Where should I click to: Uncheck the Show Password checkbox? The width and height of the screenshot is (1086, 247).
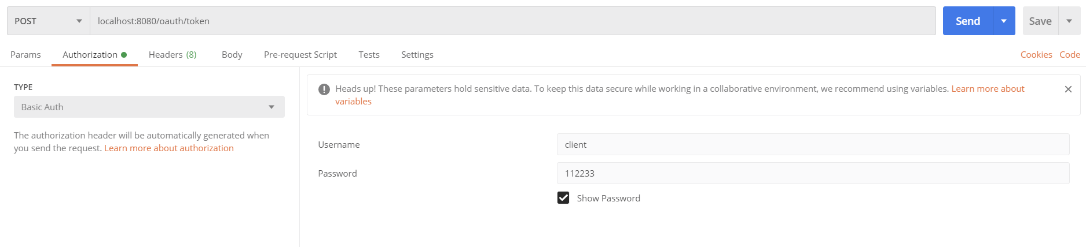click(563, 198)
